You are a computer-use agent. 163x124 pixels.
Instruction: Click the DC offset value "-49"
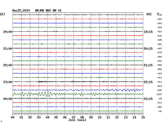[160, 99]
